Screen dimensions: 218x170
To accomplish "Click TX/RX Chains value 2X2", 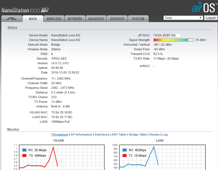I will tap(54, 97).
